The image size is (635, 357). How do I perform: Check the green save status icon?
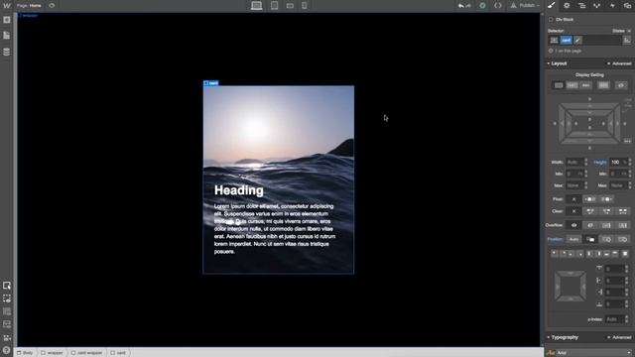click(x=482, y=6)
